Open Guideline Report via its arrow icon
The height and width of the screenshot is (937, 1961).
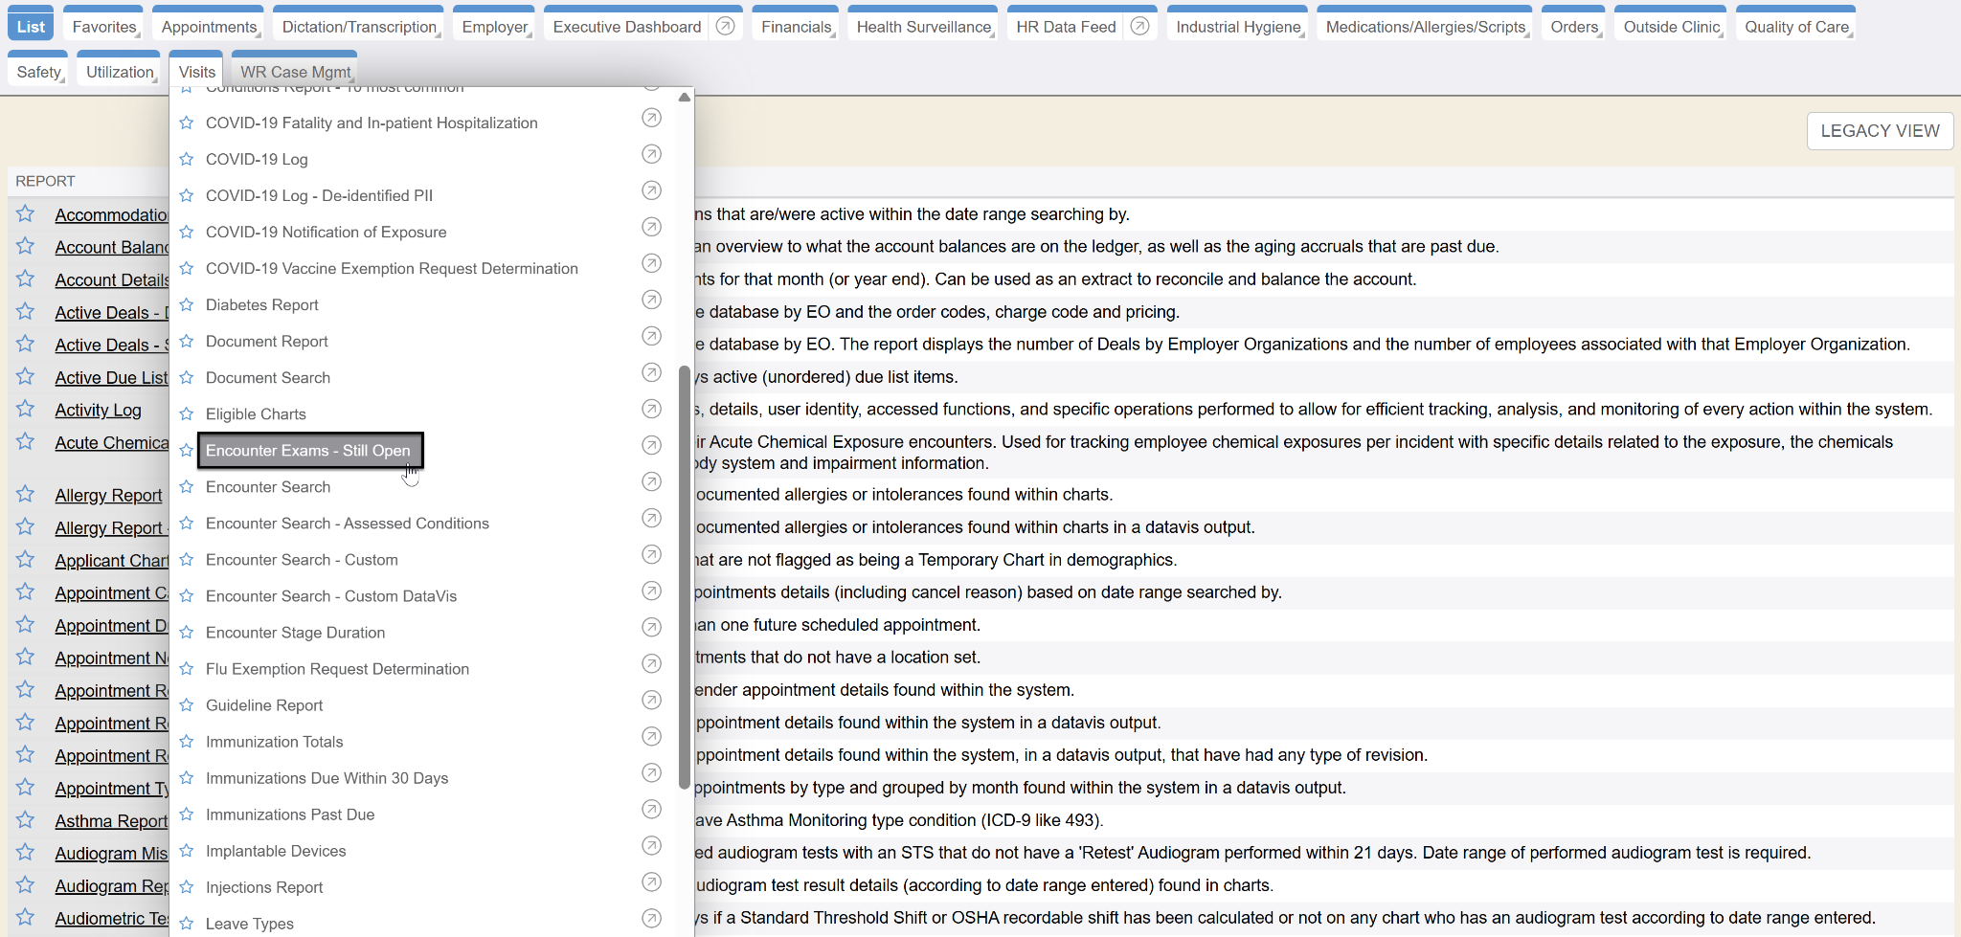tap(651, 700)
